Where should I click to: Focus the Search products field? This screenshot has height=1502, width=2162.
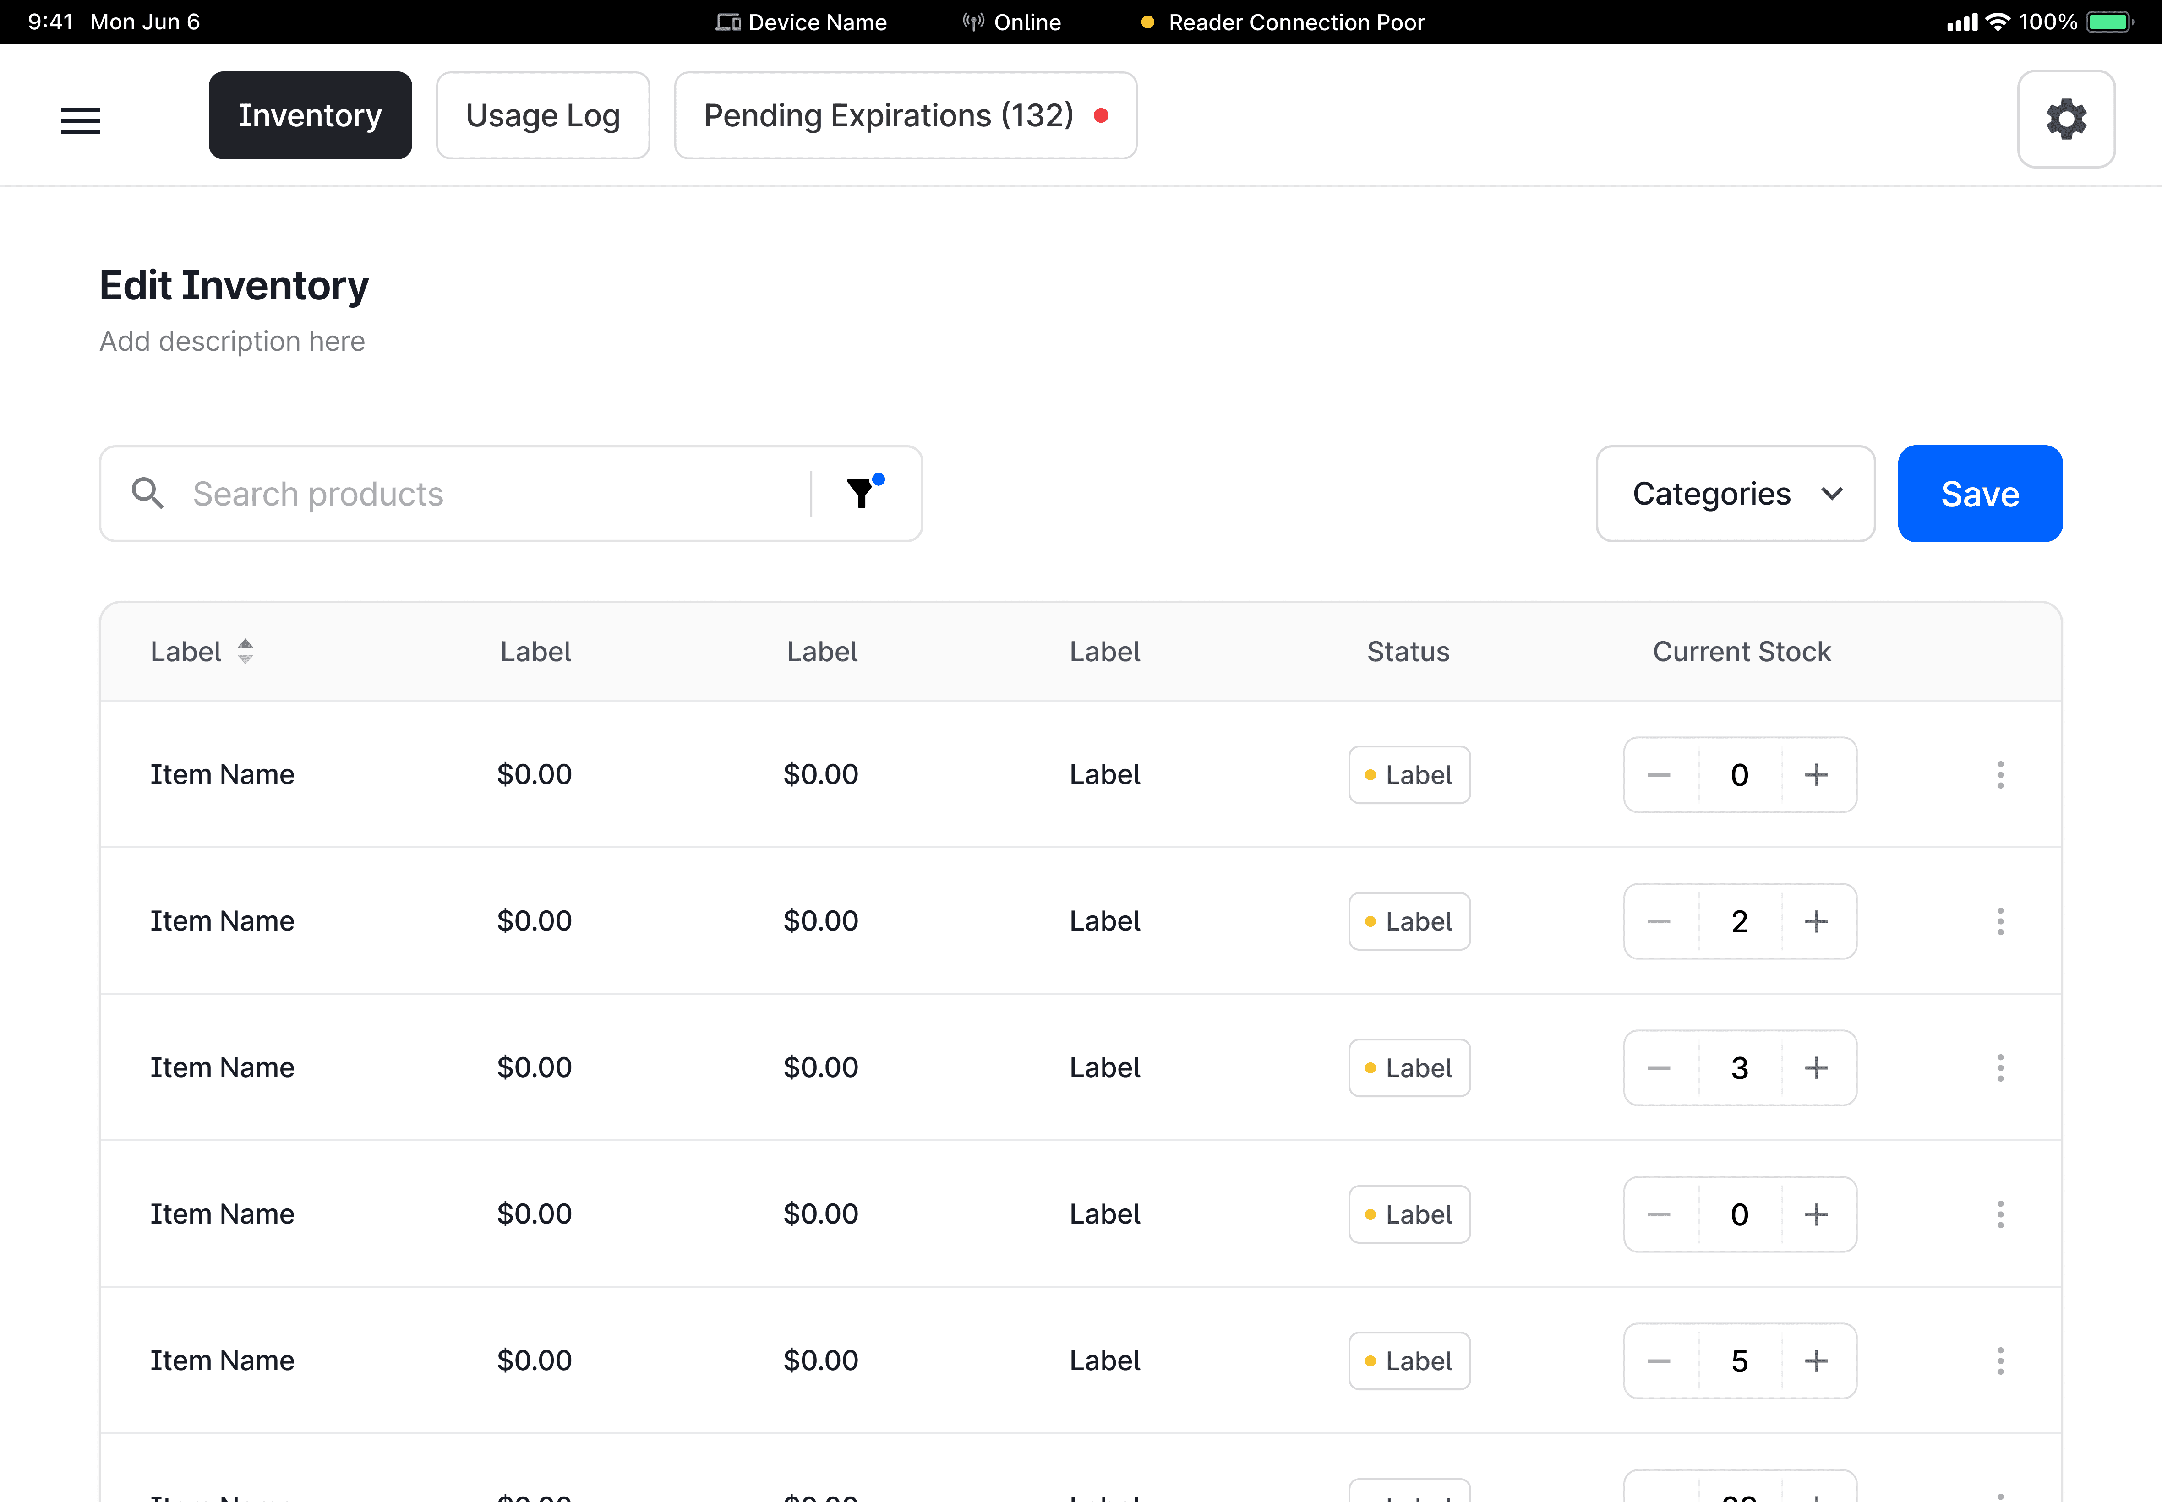point(490,493)
